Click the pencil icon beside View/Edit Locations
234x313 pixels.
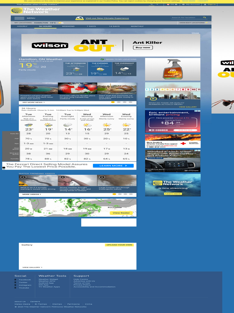pos(207,23)
